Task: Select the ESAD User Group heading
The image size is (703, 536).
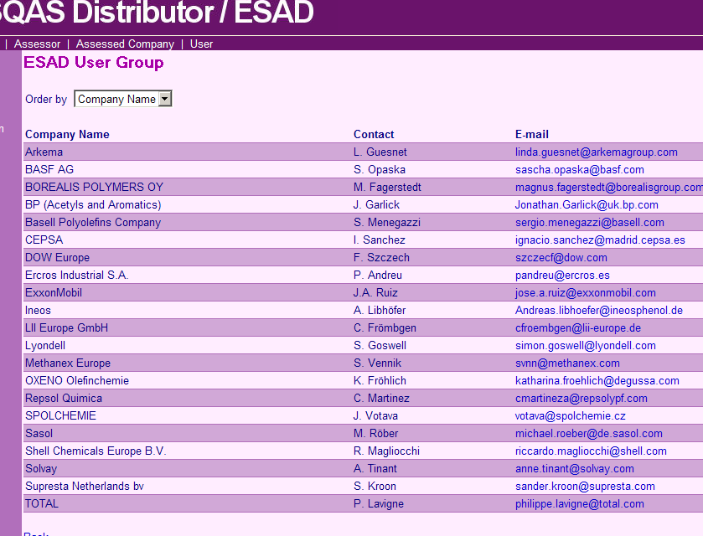Action: (94, 62)
